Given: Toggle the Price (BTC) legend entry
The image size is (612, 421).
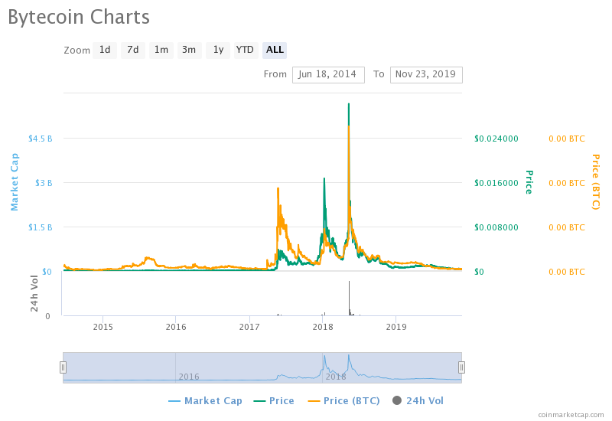Looking at the screenshot, I should coord(343,400).
